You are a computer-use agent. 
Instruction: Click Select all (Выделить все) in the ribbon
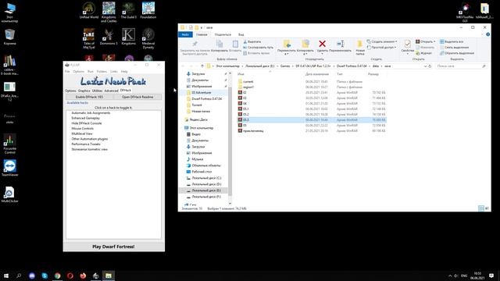tap(452, 41)
